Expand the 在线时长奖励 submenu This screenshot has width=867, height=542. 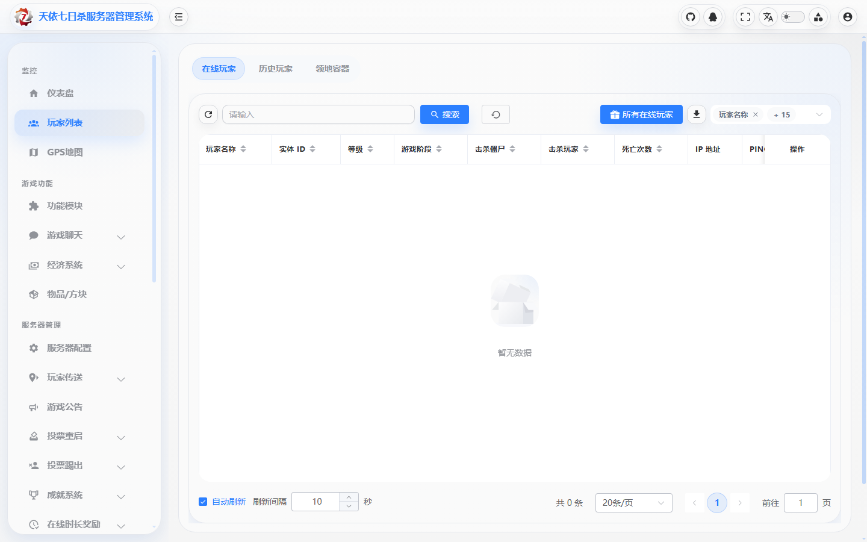pyautogui.click(x=79, y=525)
